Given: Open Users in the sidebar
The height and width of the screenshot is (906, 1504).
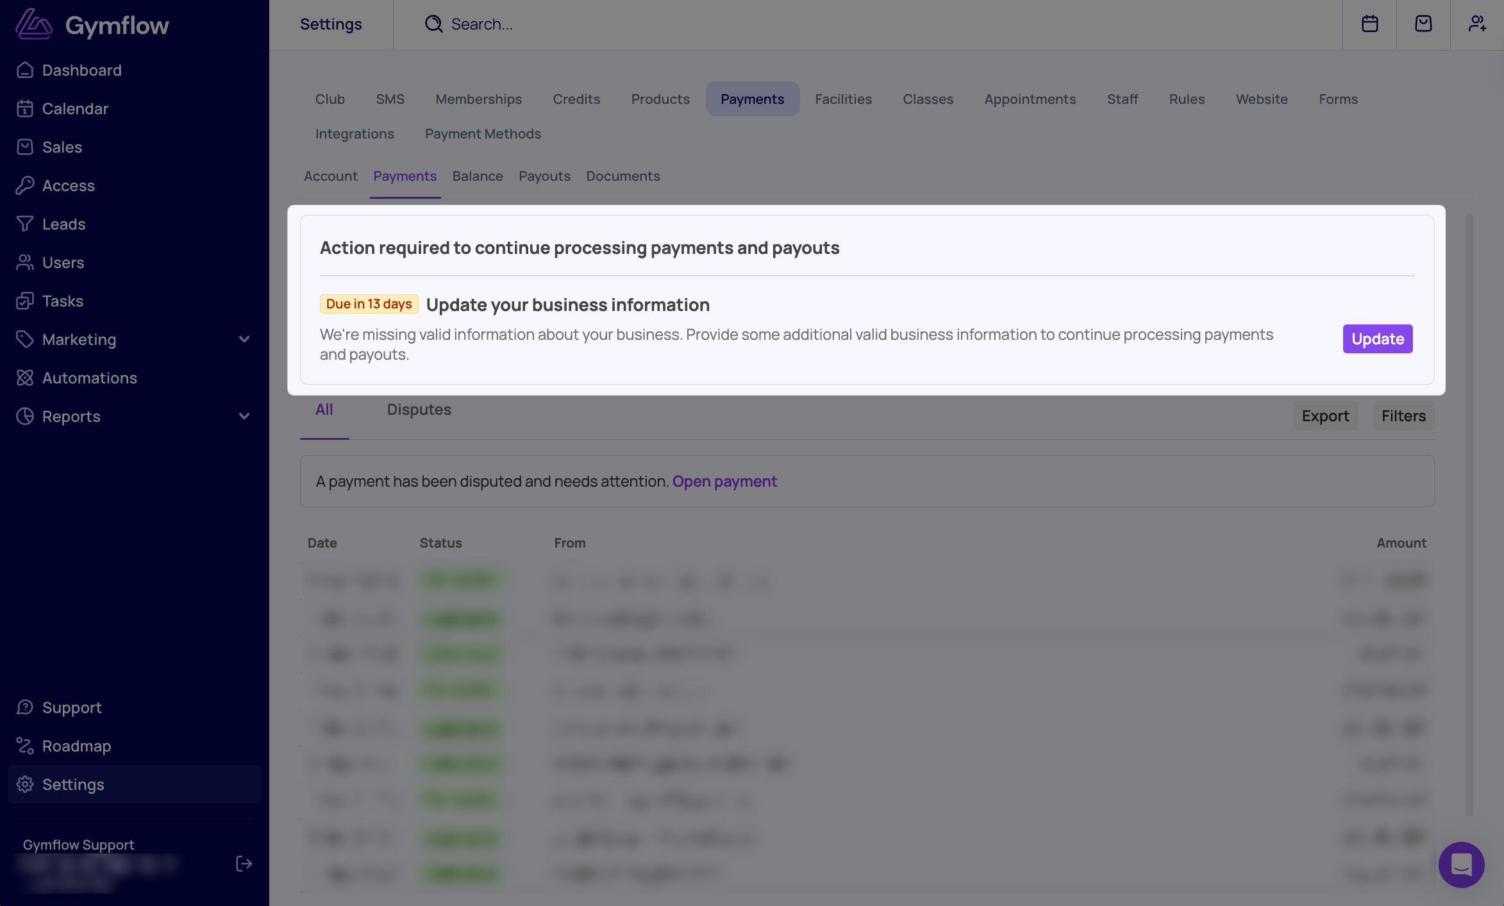Looking at the screenshot, I should click(63, 262).
